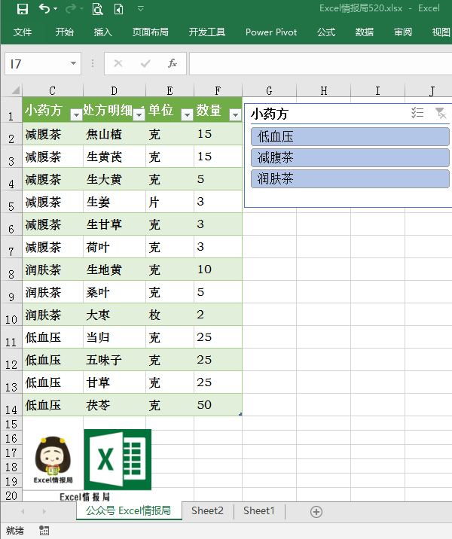This screenshot has width=452, height=539.
Task: Click the table resize handle at row 14
Action: pyautogui.click(x=240, y=414)
